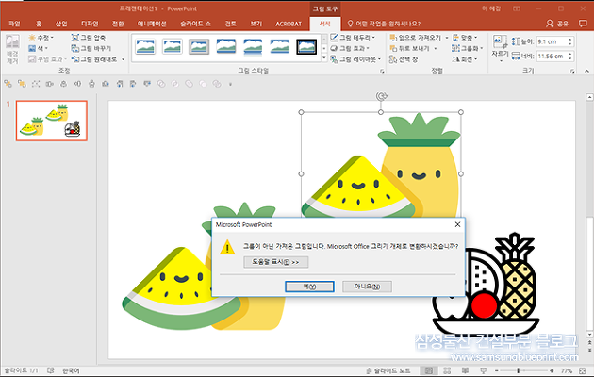Click the 배경 제거 (Remove Background) icon
The height and width of the screenshot is (377, 594).
pos(12,49)
